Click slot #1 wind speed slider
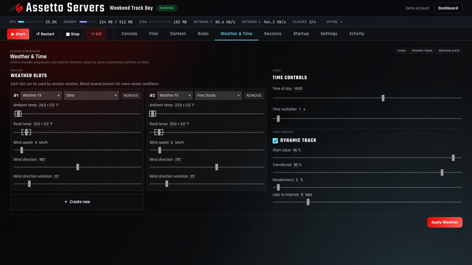The image size is (472, 265). pos(78,150)
